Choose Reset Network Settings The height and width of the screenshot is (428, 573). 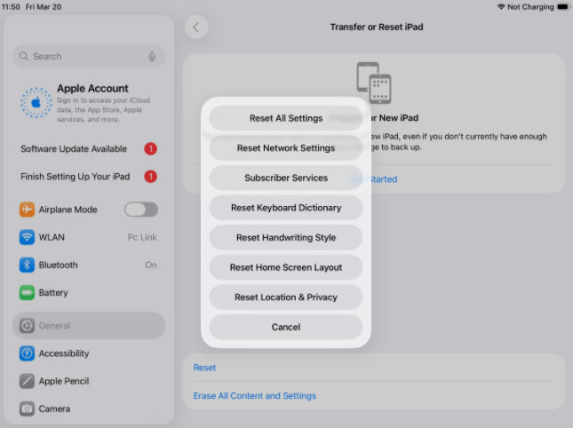(286, 148)
